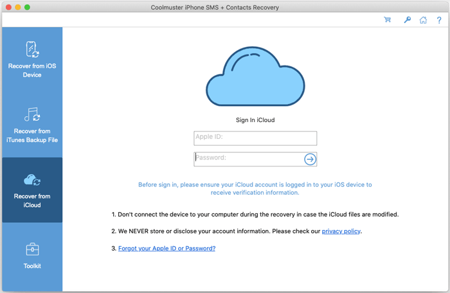Click the 'Before sign in' blue notice text
Viewport: 450px width, 293px height.
pos(255,188)
